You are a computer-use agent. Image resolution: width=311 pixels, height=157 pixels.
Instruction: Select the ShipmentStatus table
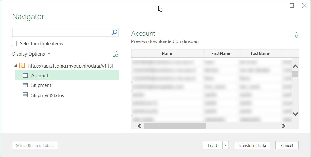click(x=47, y=95)
